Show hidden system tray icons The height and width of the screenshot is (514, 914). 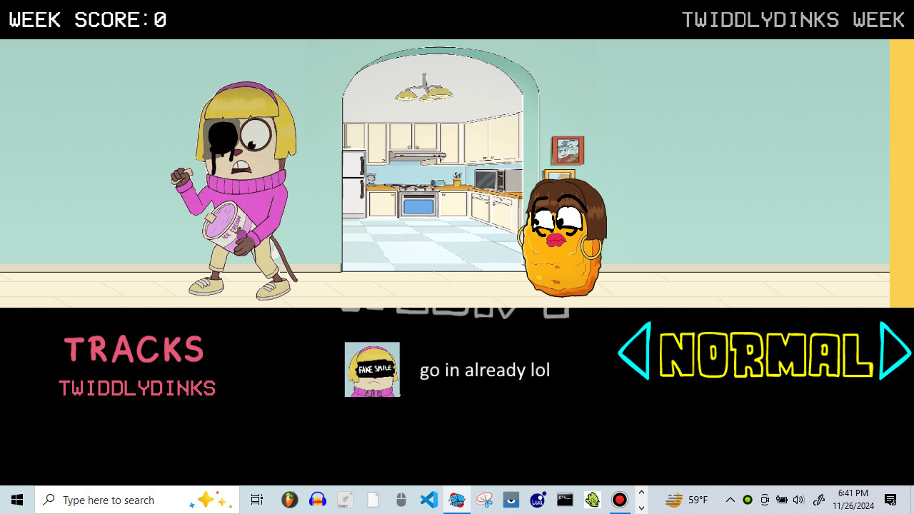pos(730,500)
